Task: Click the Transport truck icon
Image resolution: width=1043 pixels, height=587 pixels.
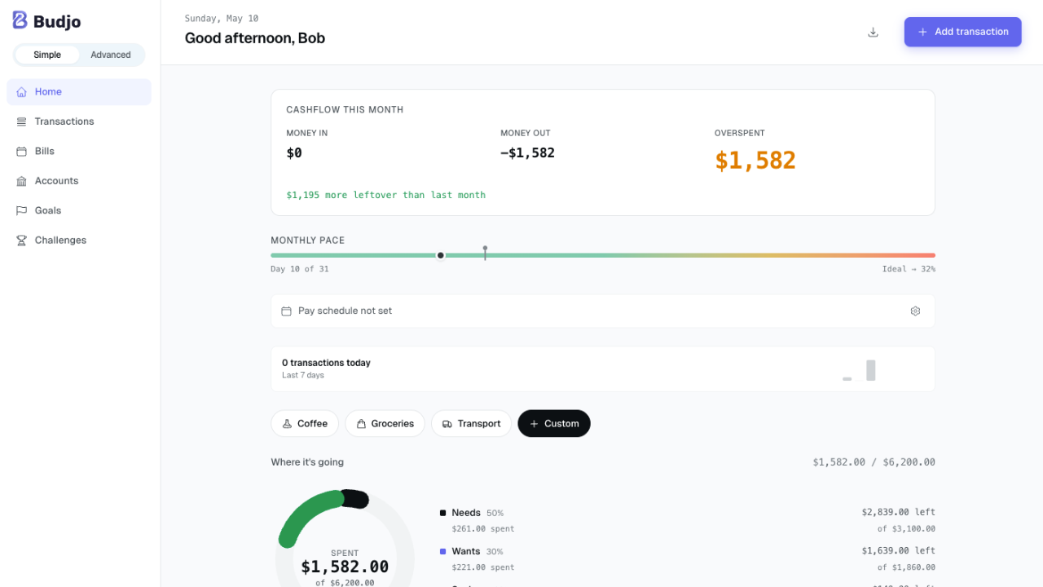Action: tap(447, 424)
